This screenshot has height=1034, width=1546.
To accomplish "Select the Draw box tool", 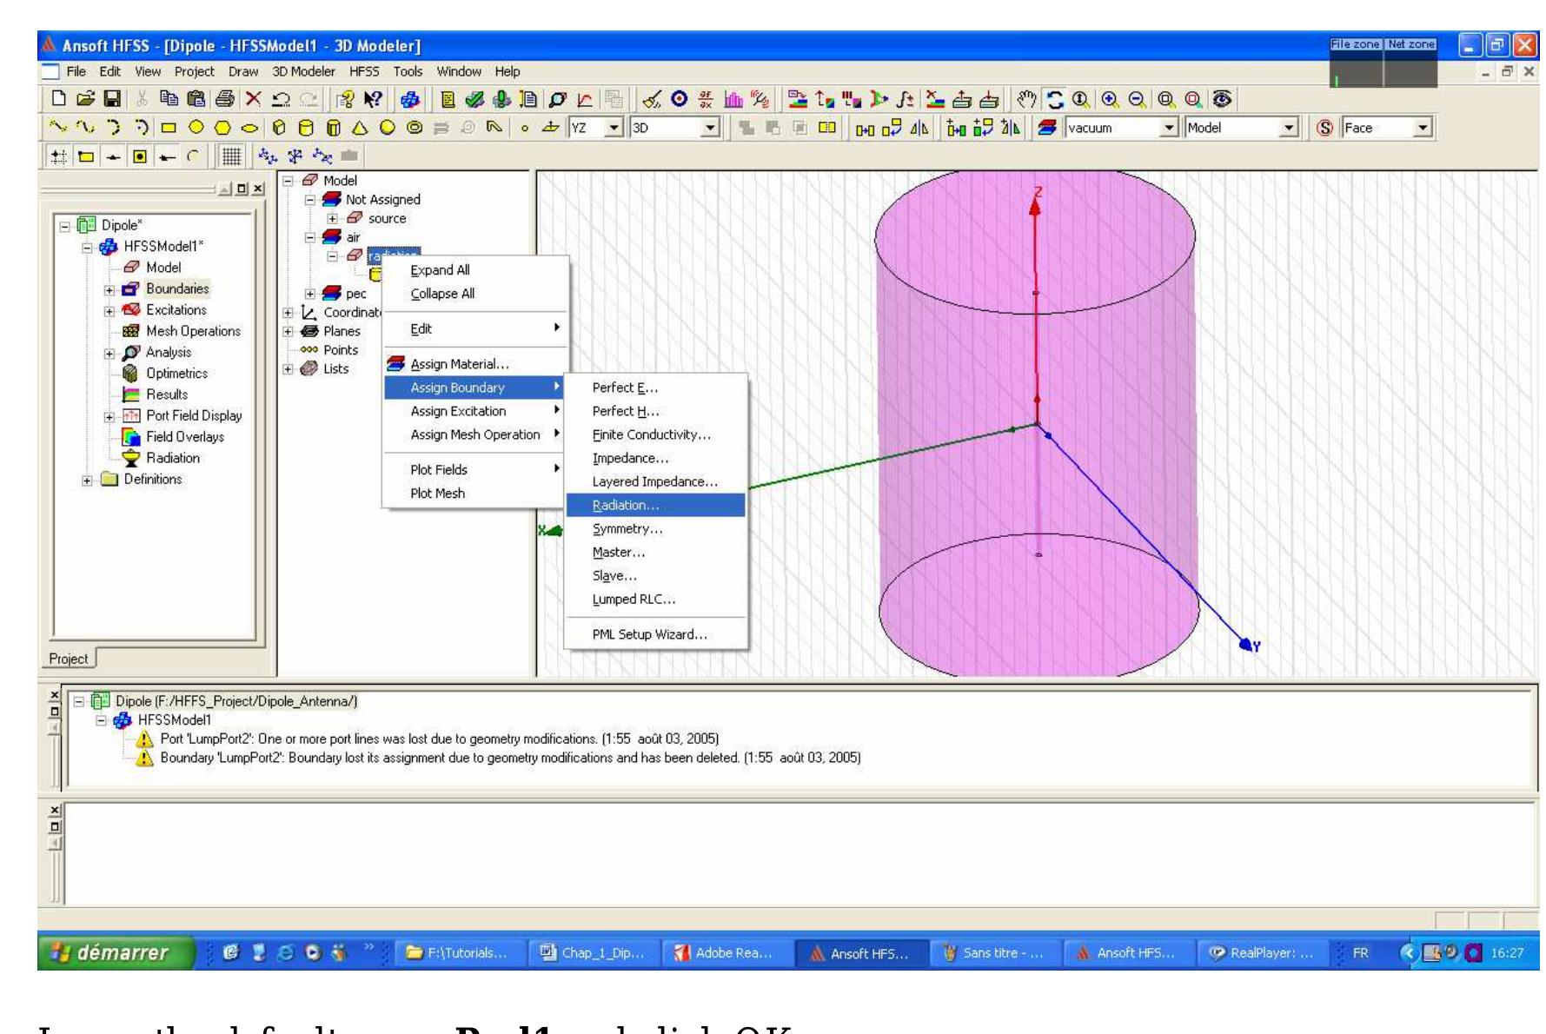I will pyautogui.click(x=277, y=128).
